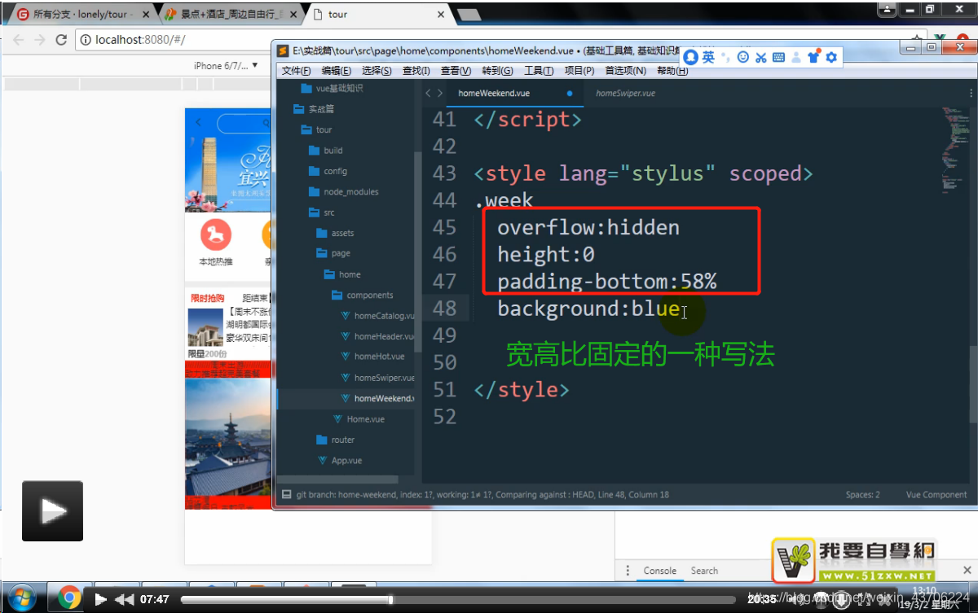Click the large play button overlay
The image size is (978, 613).
point(52,510)
